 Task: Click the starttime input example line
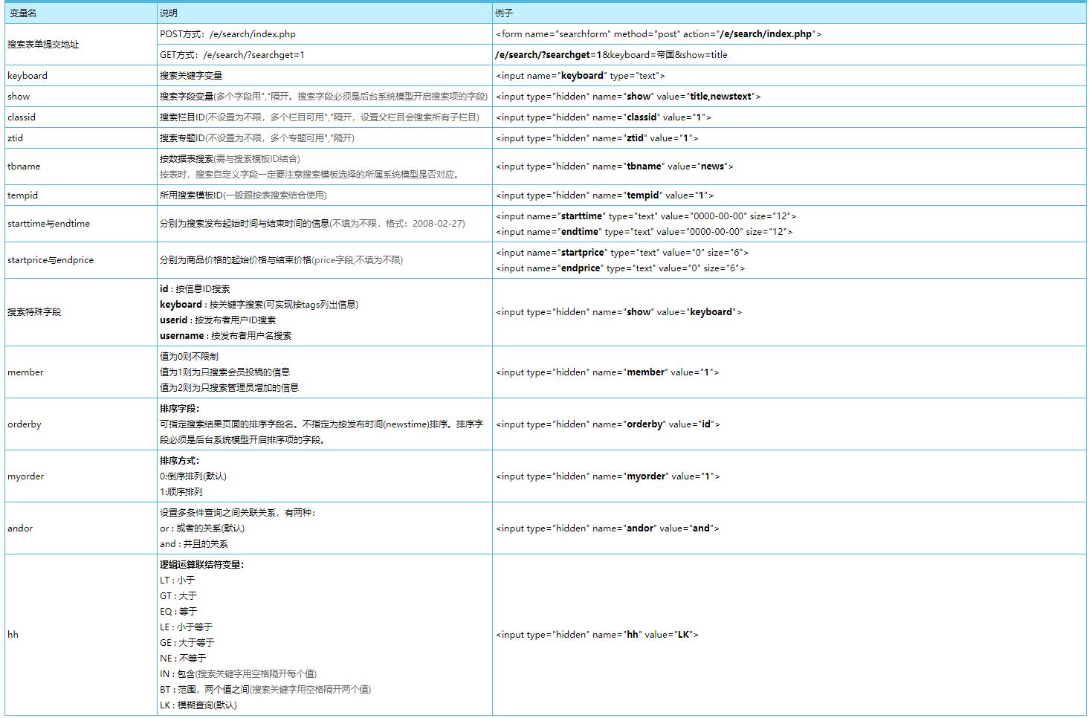645,216
